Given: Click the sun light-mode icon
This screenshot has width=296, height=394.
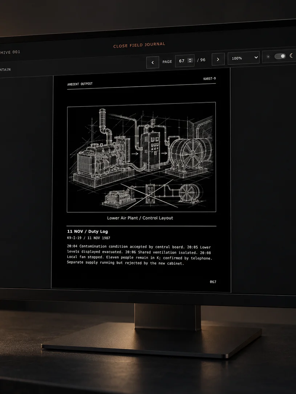Looking at the screenshot, I should point(268,57).
